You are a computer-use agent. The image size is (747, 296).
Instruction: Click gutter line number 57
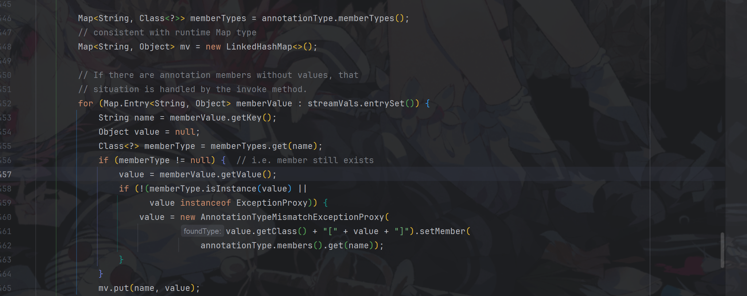pyautogui.click(x=6, y=174)
